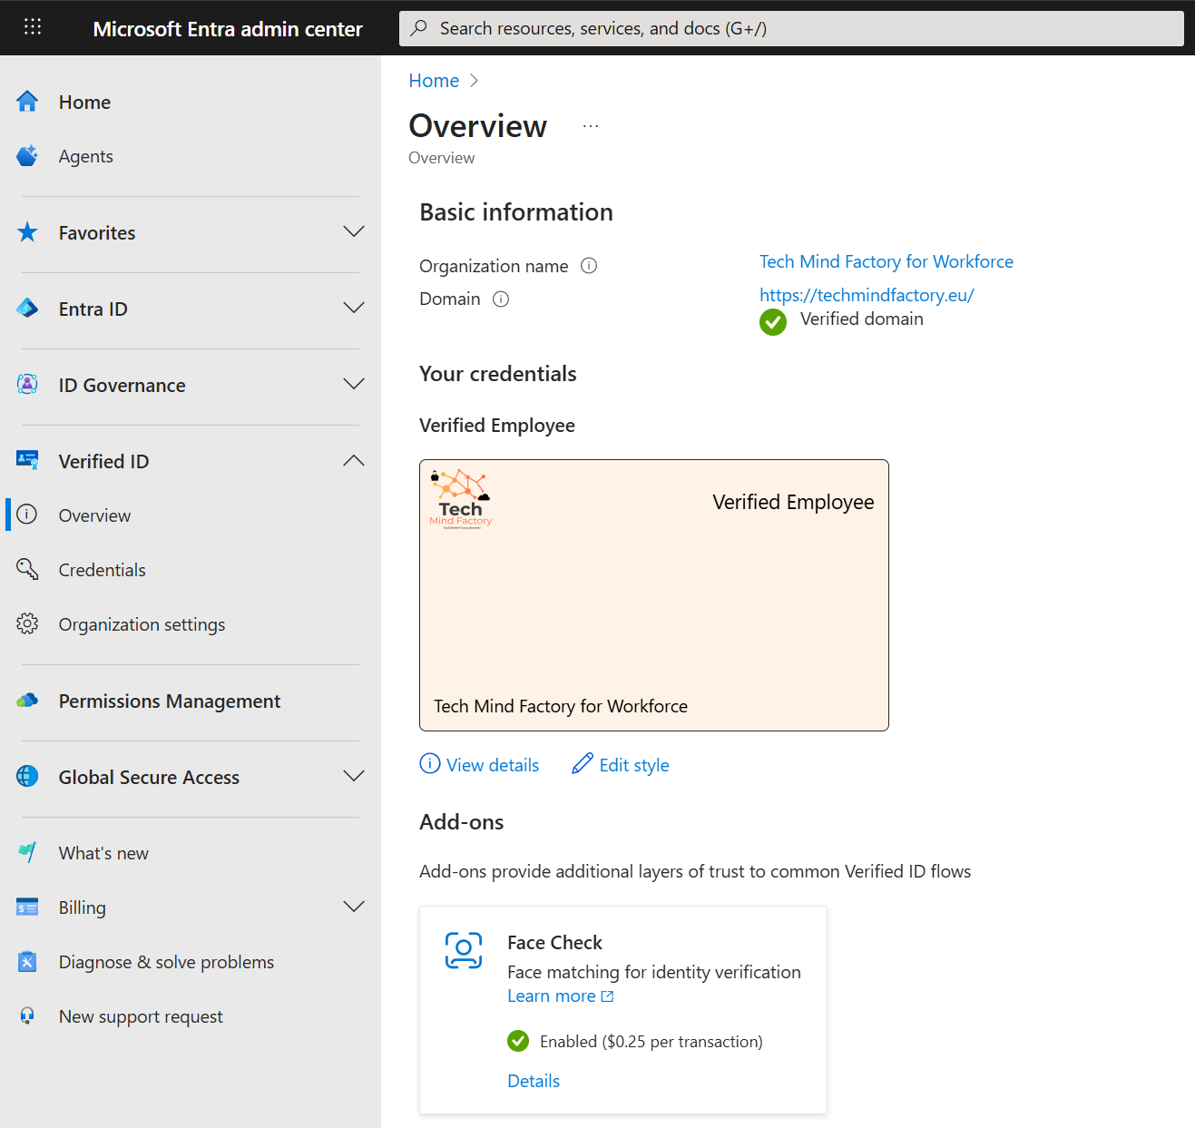This screenshot has width=1195, height=1128.
Task: Collapse the Verified ID section
Action: point(353,461)
